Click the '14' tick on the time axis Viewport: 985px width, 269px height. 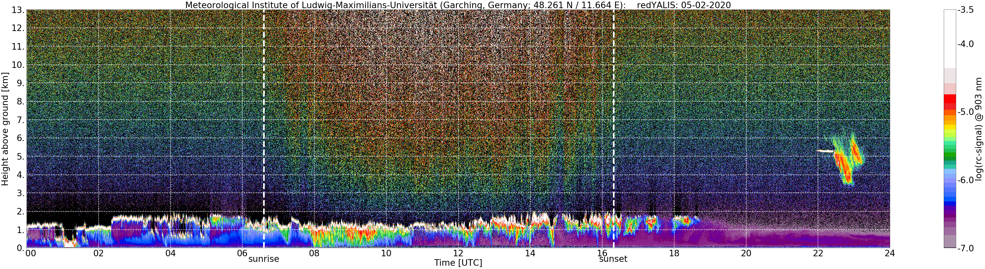(530, 253)
